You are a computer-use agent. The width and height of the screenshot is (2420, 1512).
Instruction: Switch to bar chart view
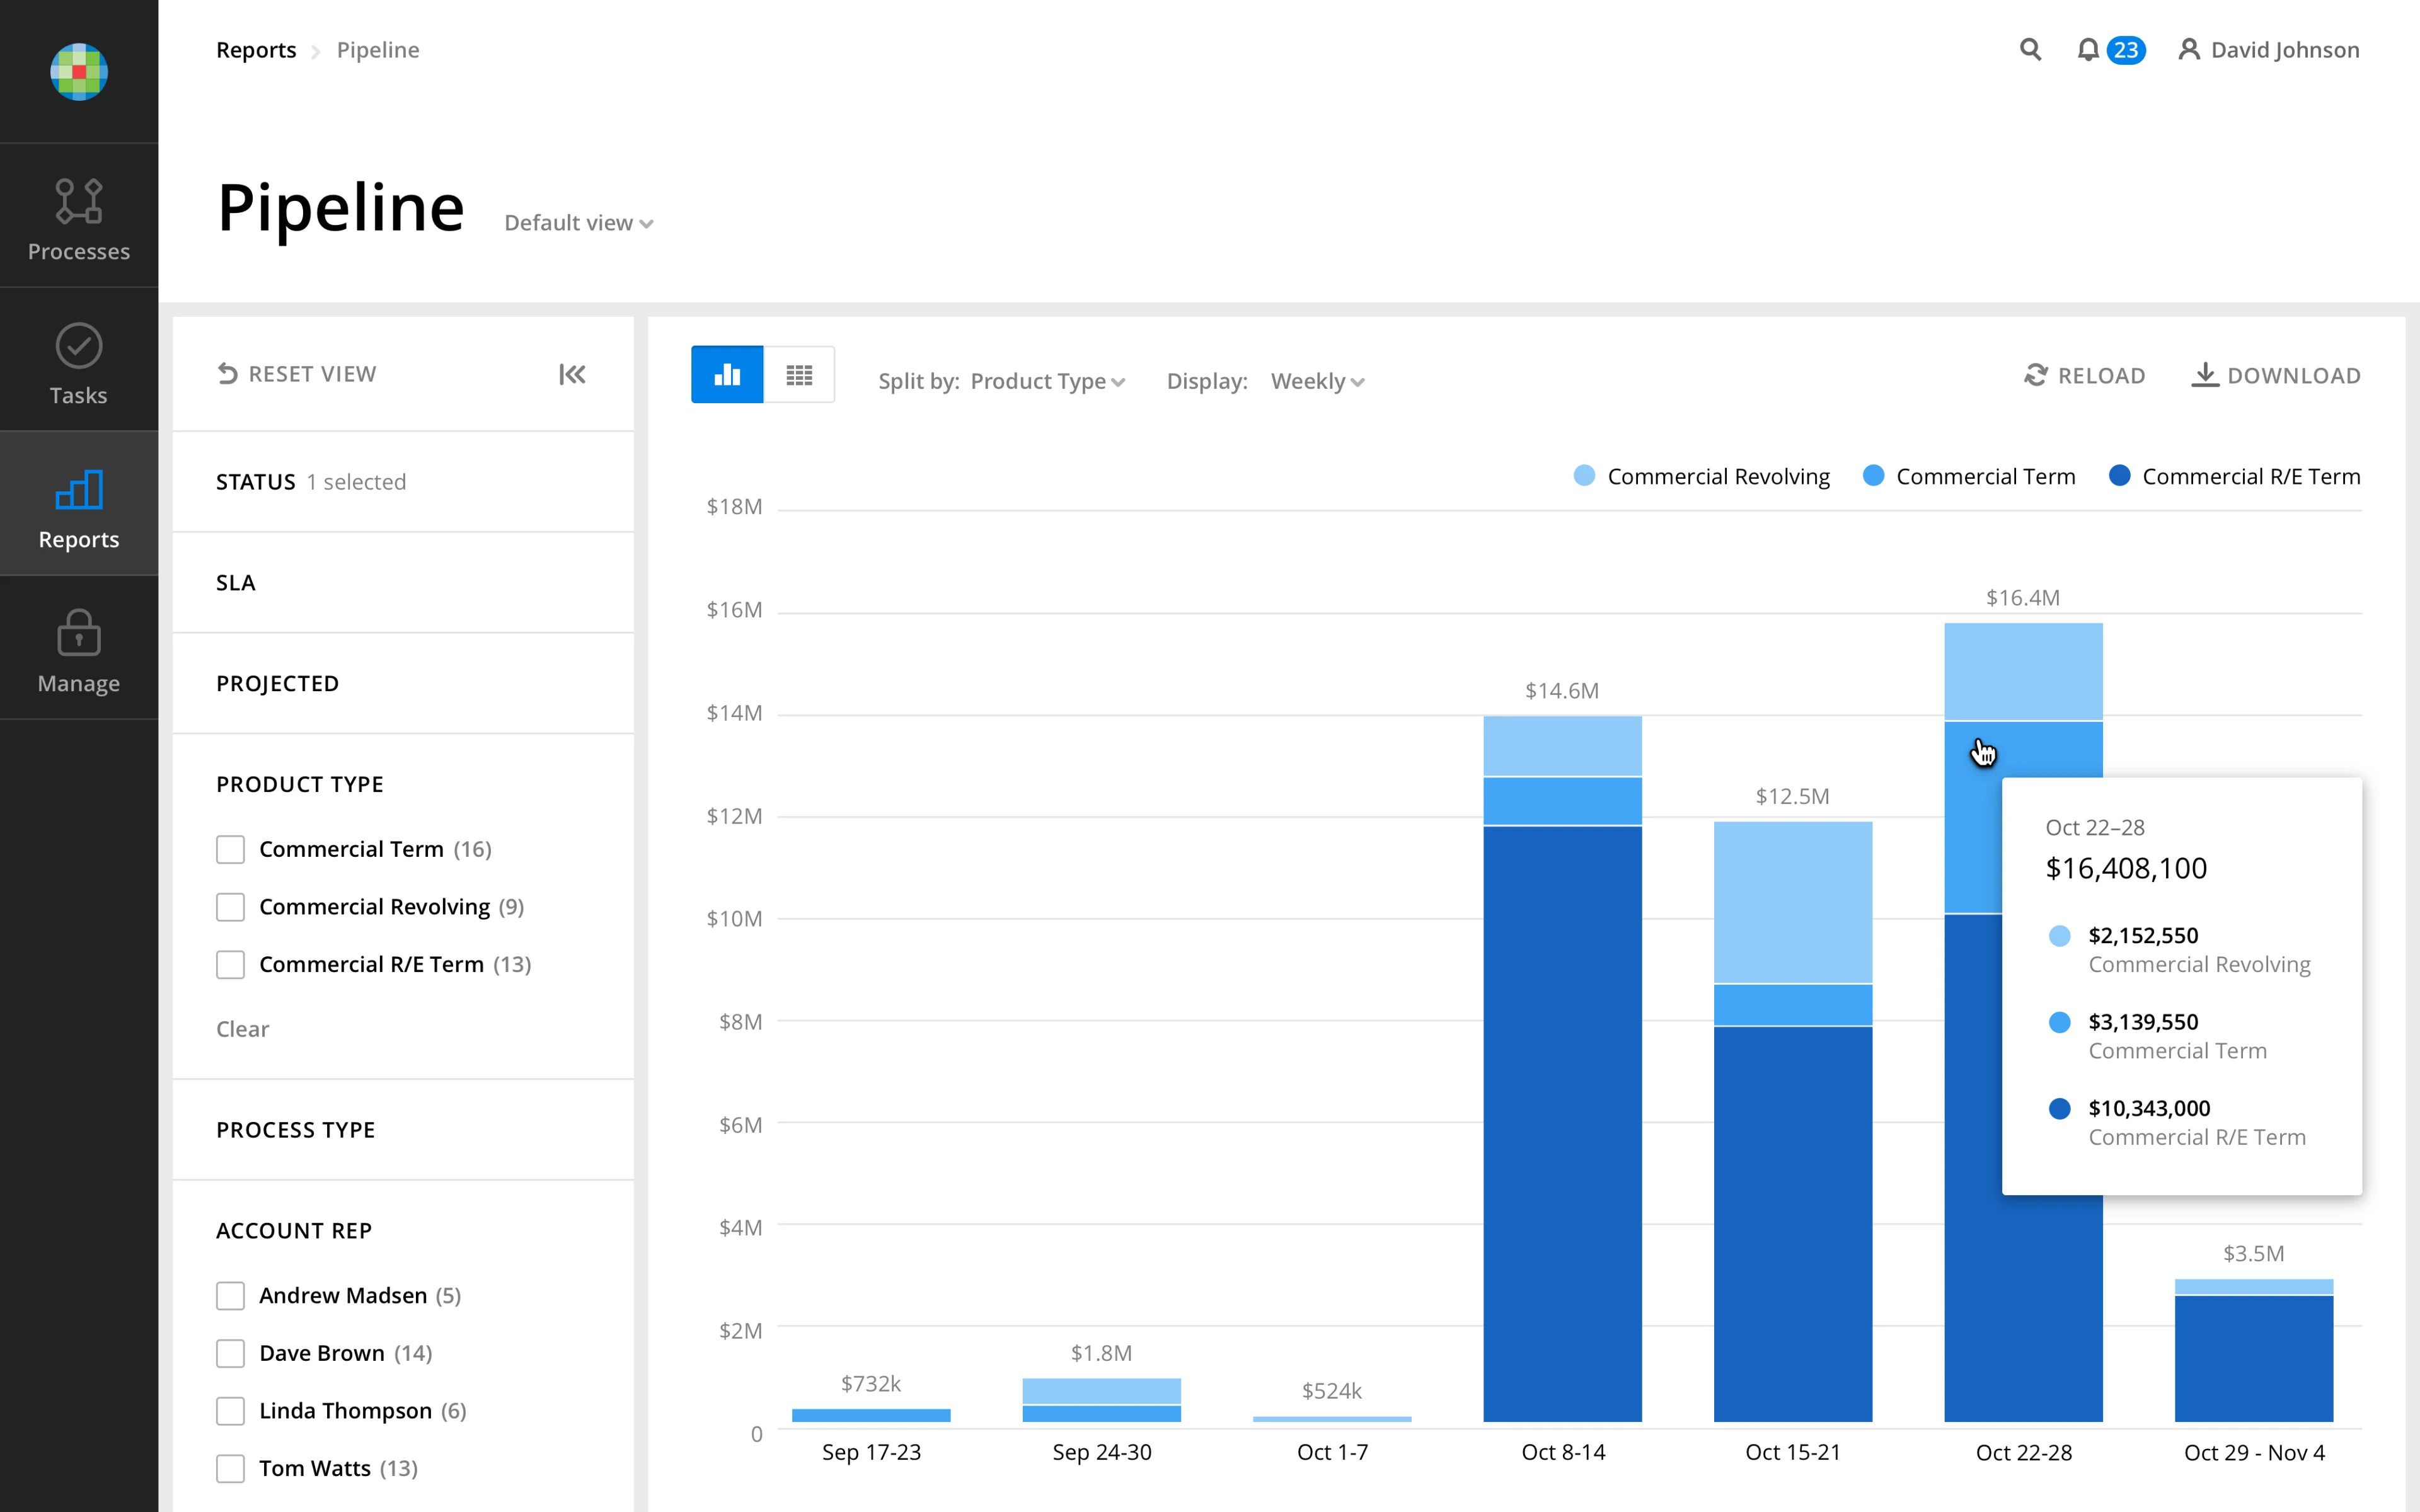coord(727,375)
